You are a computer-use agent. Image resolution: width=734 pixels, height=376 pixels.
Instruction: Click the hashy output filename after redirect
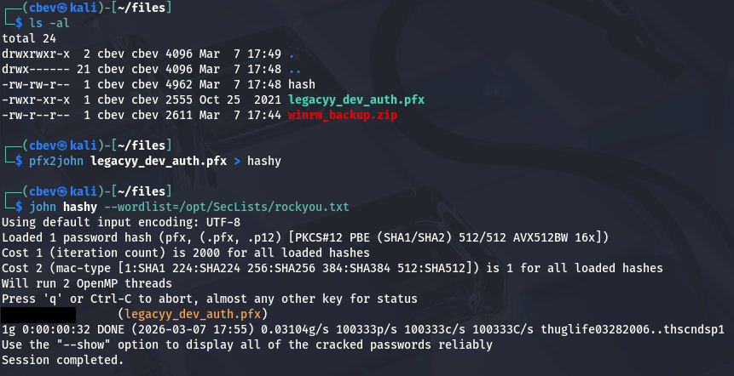pyautogui.click(x=264, y=160)
